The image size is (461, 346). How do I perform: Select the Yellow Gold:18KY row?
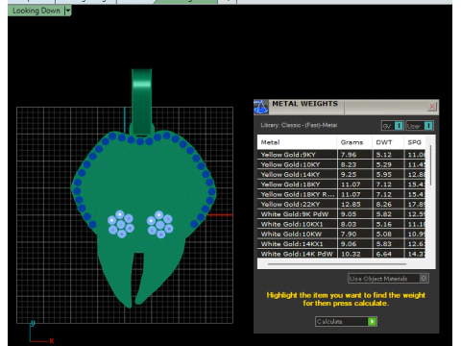[x=341, y=185]
